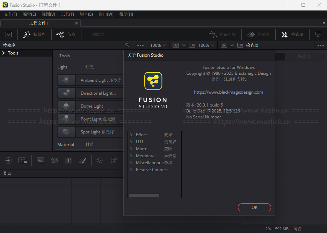Viewport: 327px width, 233px height.
Task: Add a Background tool from the toolbar
Action: (41, 160)
